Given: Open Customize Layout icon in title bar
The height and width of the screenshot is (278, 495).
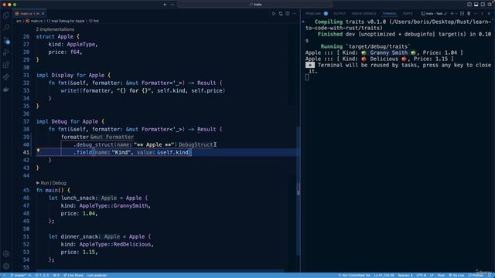Looking at the screenshot, I should pos(490,5).
